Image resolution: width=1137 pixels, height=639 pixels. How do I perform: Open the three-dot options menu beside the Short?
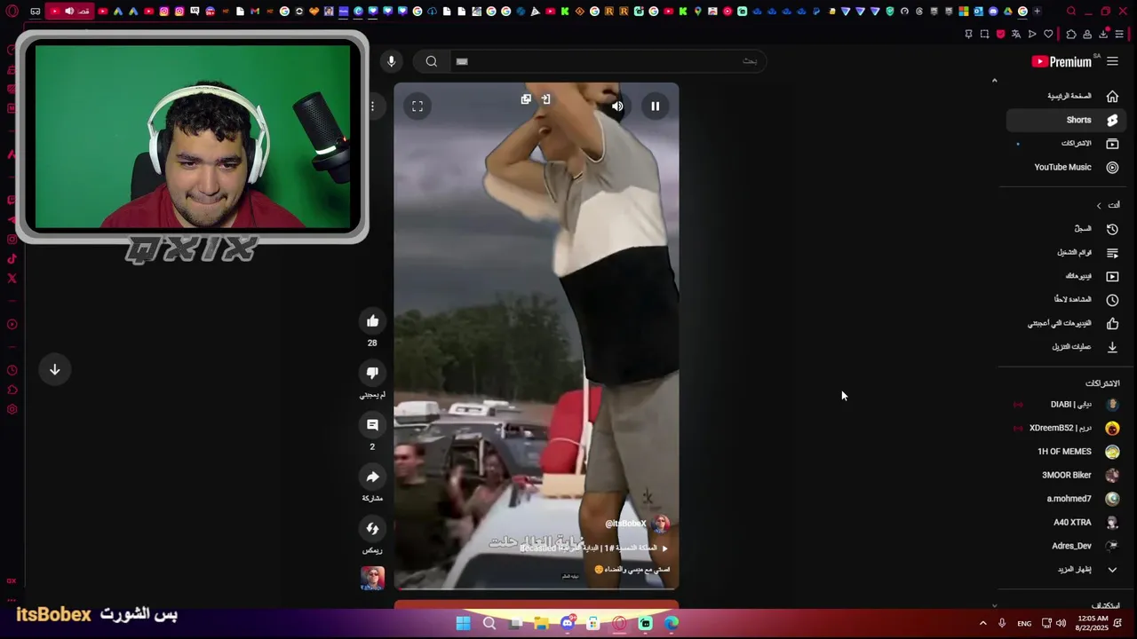pyautogui.click(x=373, y=106)
